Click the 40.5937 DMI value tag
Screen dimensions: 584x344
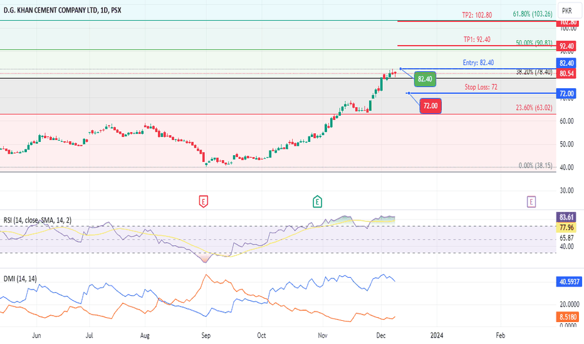tap(569, 281)
